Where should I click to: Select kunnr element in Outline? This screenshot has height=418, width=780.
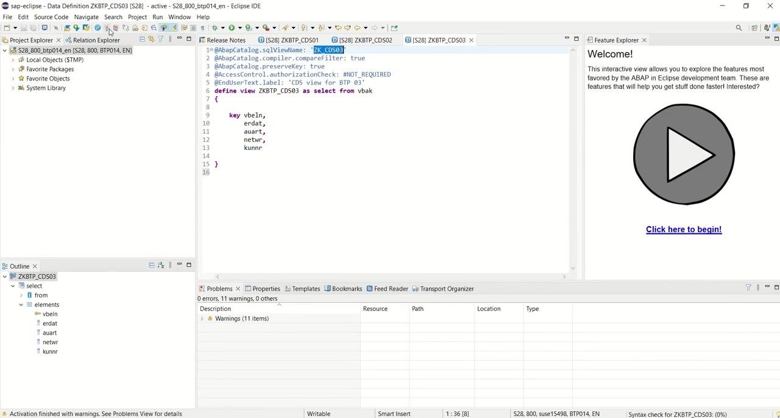50,352
